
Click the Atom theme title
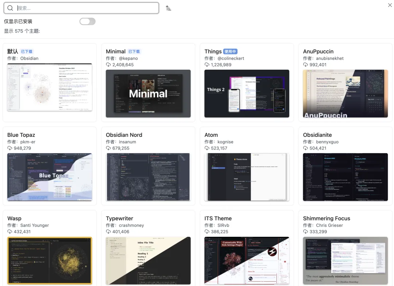[x=211, y=135]
